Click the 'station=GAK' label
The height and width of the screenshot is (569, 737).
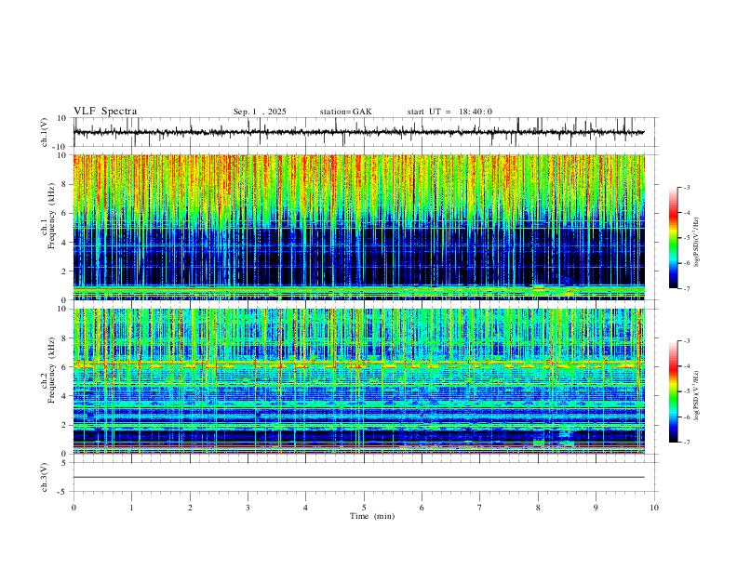(x=345, y=112)
